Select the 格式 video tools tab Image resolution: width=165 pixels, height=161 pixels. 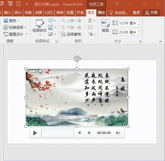91,13
